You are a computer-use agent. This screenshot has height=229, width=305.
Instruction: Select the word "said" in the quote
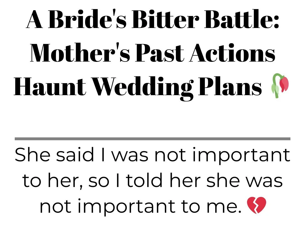tap(75, 155)
